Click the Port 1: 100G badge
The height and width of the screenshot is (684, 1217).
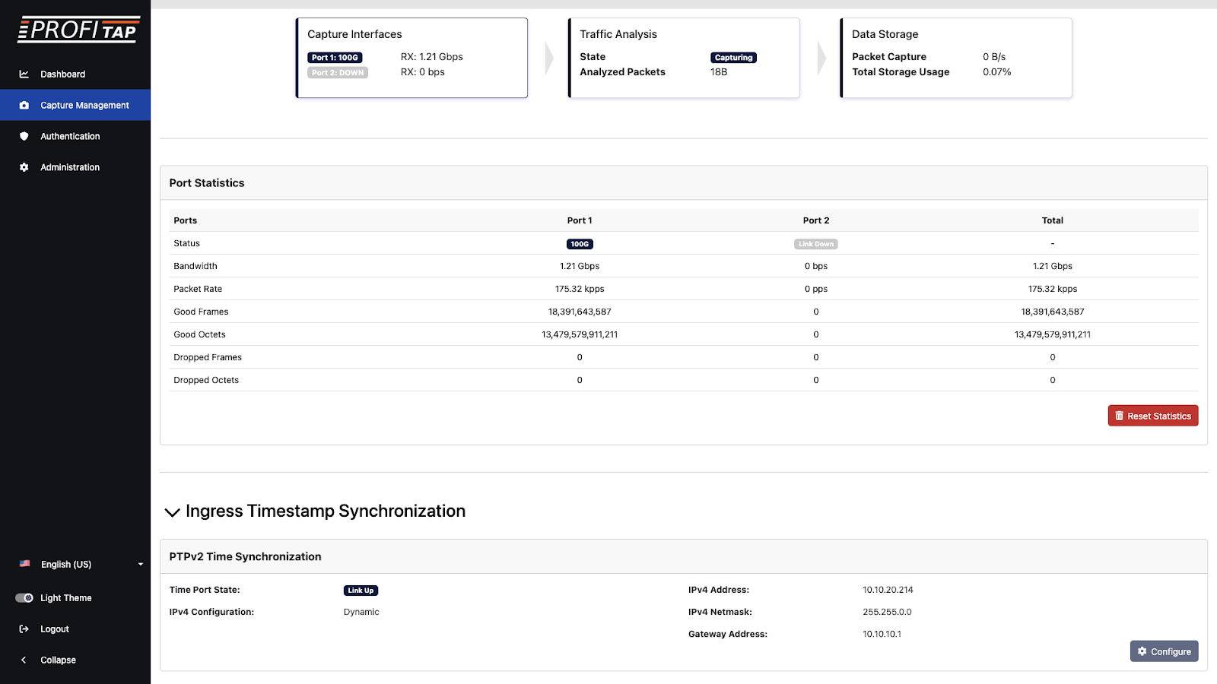pos(335,58)
